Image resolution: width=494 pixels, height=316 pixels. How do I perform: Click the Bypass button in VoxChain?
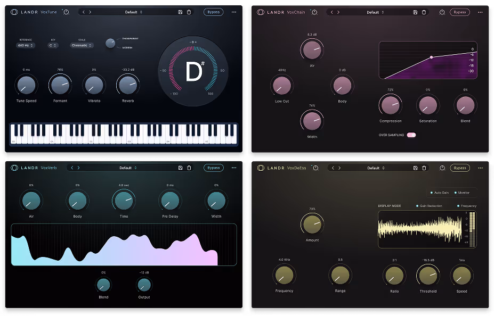pyautogui.click(x=460, y=12)
